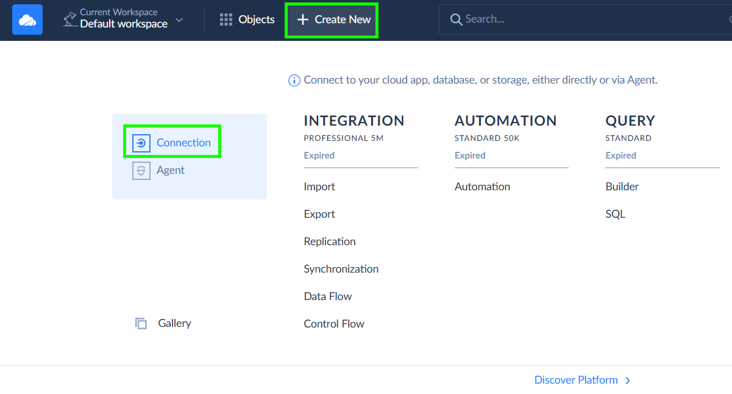732x394 pixels.
Task: Select the Connection icon
Action: pos(141,143)
